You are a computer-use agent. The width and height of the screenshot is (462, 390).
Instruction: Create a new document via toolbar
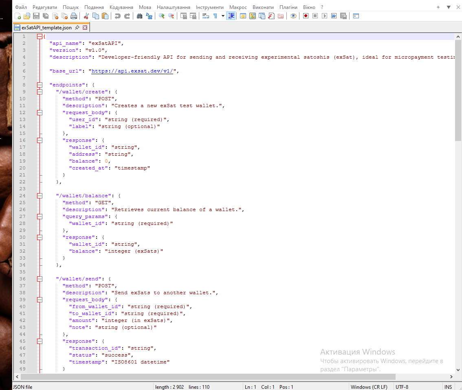[x=18, y=16]
